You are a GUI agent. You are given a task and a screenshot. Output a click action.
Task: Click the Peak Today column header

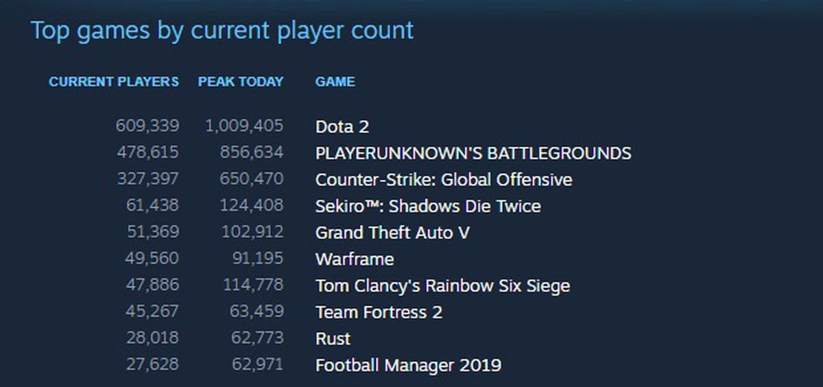tap(241, 82)
